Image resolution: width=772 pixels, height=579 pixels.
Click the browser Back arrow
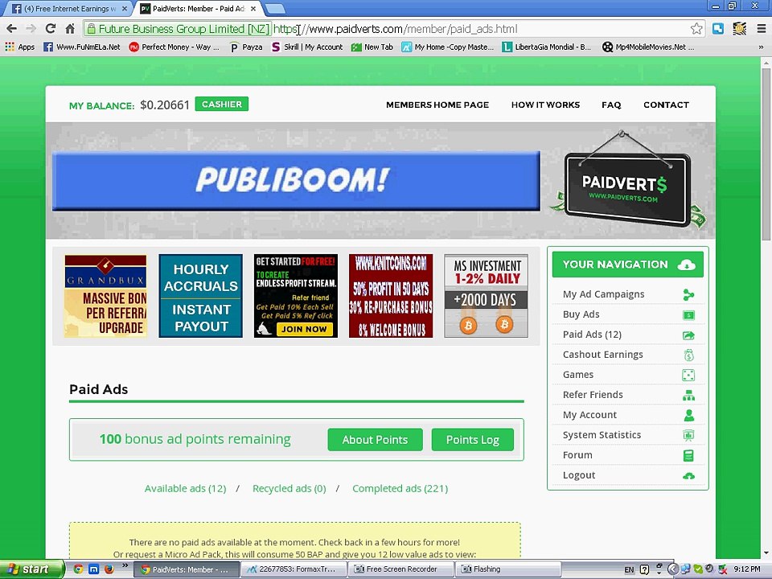pyautogui.click(x=11, y=29)
